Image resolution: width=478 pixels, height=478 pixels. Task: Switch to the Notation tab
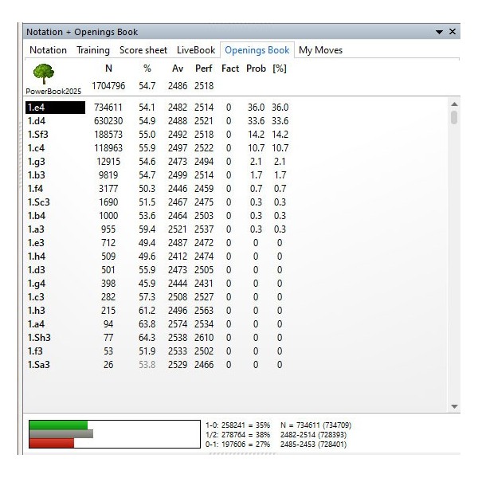(x=48, y=50)
